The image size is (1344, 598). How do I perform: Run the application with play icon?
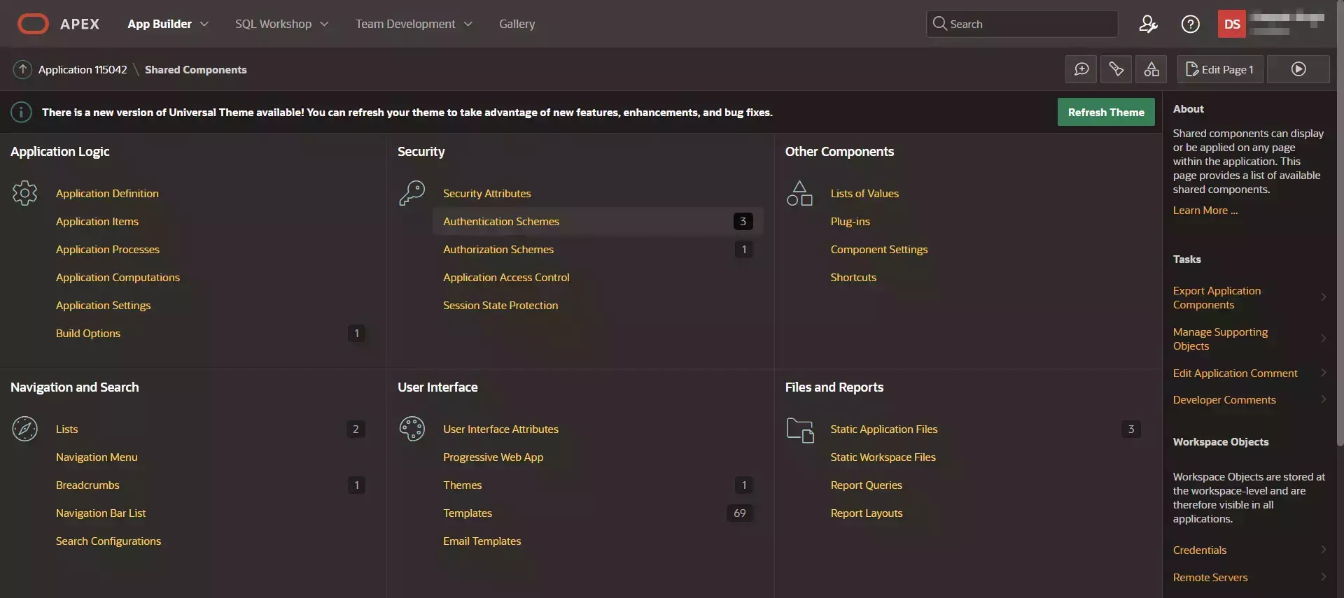[1298, 69]
